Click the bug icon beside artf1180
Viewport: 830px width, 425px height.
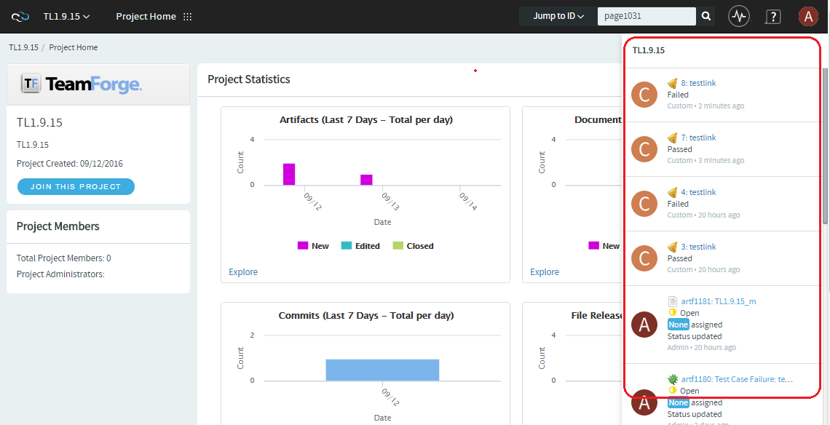click(x=673, y=379)
